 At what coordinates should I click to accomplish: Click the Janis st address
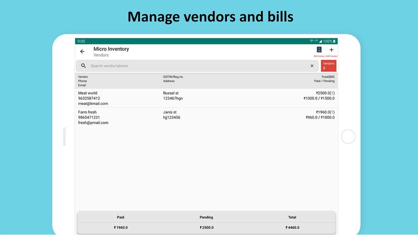169,112
